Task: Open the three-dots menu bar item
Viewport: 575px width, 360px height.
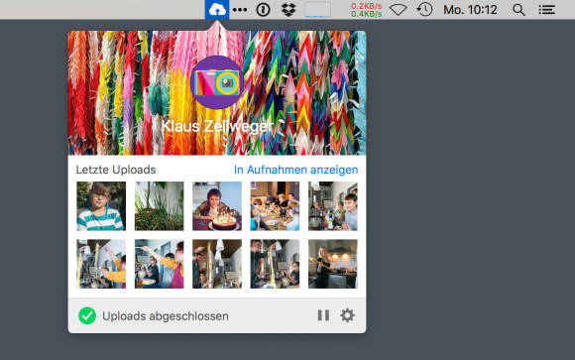Action: pos(240,10)
